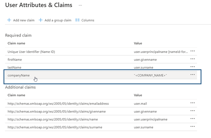Open the firstName claim row

[15, 59]
